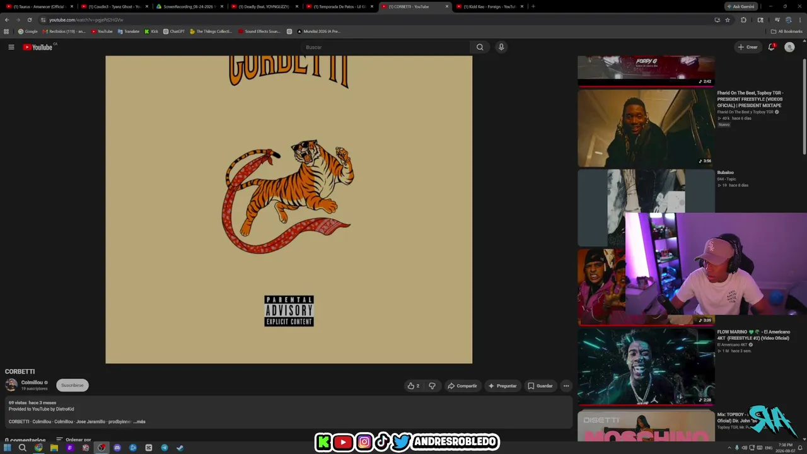Switch to the Temporada De Patos tab
The height and width of the screenshot is (454, 807).
click(x=339, y=6)
